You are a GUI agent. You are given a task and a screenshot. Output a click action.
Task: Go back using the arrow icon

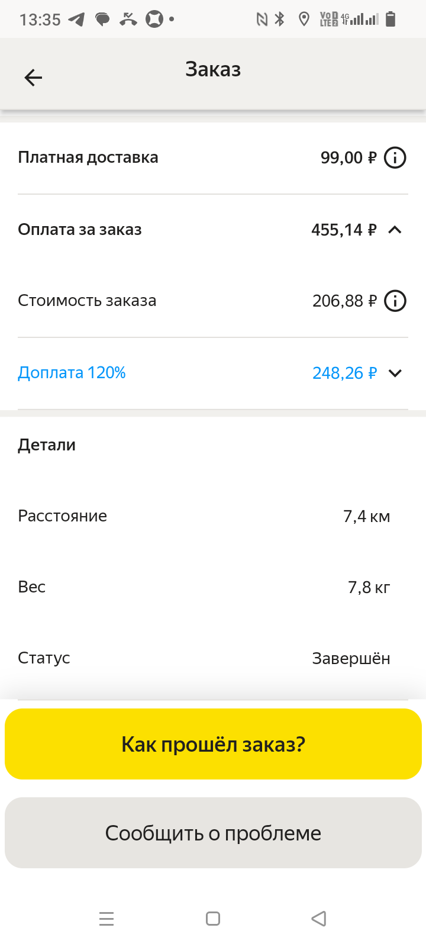click(33, 78)
